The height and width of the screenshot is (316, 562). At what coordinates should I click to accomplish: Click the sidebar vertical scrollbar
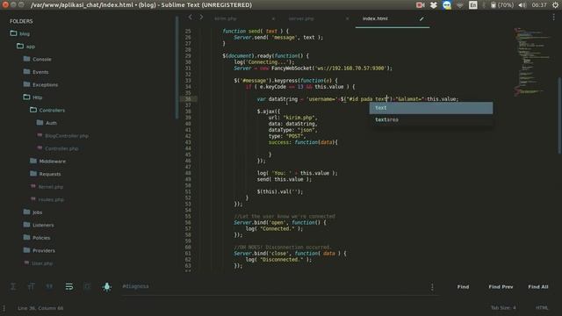pyautogui.click(x=177, y=67)
